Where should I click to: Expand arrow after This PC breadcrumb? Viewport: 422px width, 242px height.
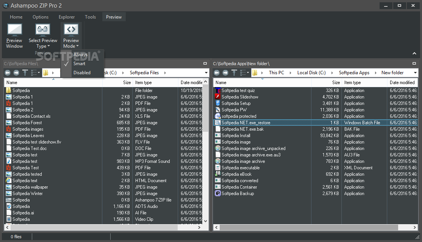coord(291,73)
